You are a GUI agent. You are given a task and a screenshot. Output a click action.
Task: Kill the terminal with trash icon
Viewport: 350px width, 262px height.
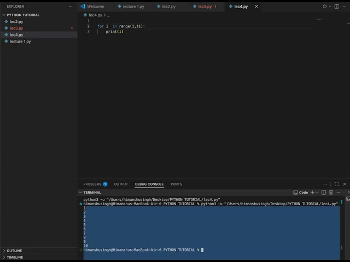pyautogui.click(x=331, y=193)
